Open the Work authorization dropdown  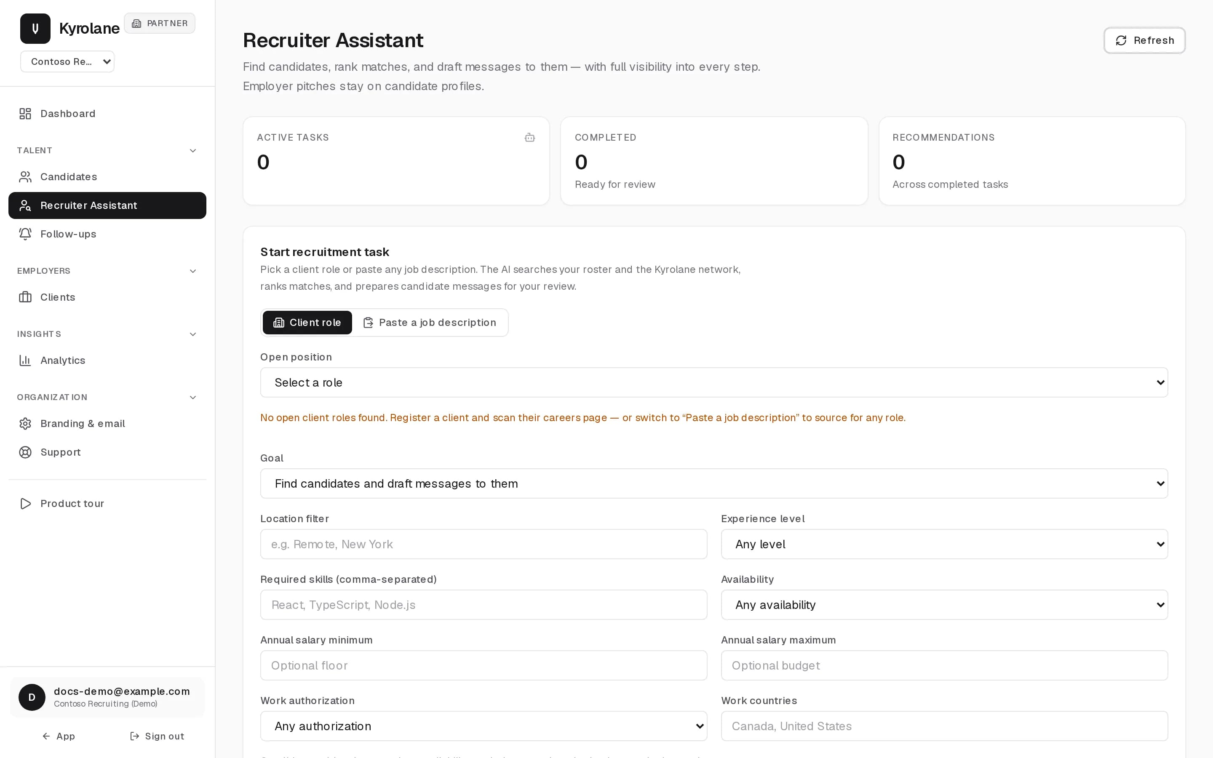click(484, 726)
